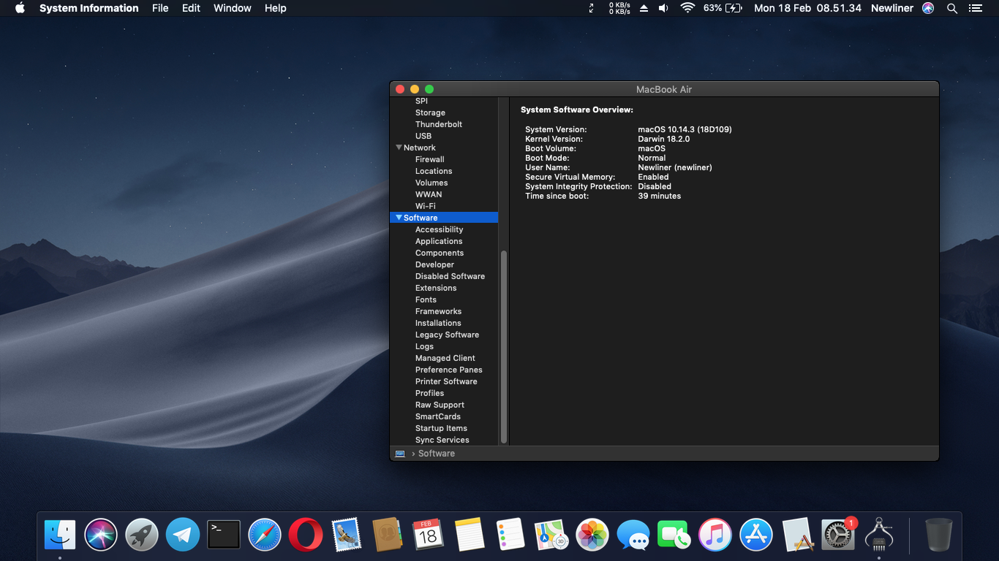
Task: Click Kernel Version value Darwin 18.2.0
Action: click(x=663, y=139)
